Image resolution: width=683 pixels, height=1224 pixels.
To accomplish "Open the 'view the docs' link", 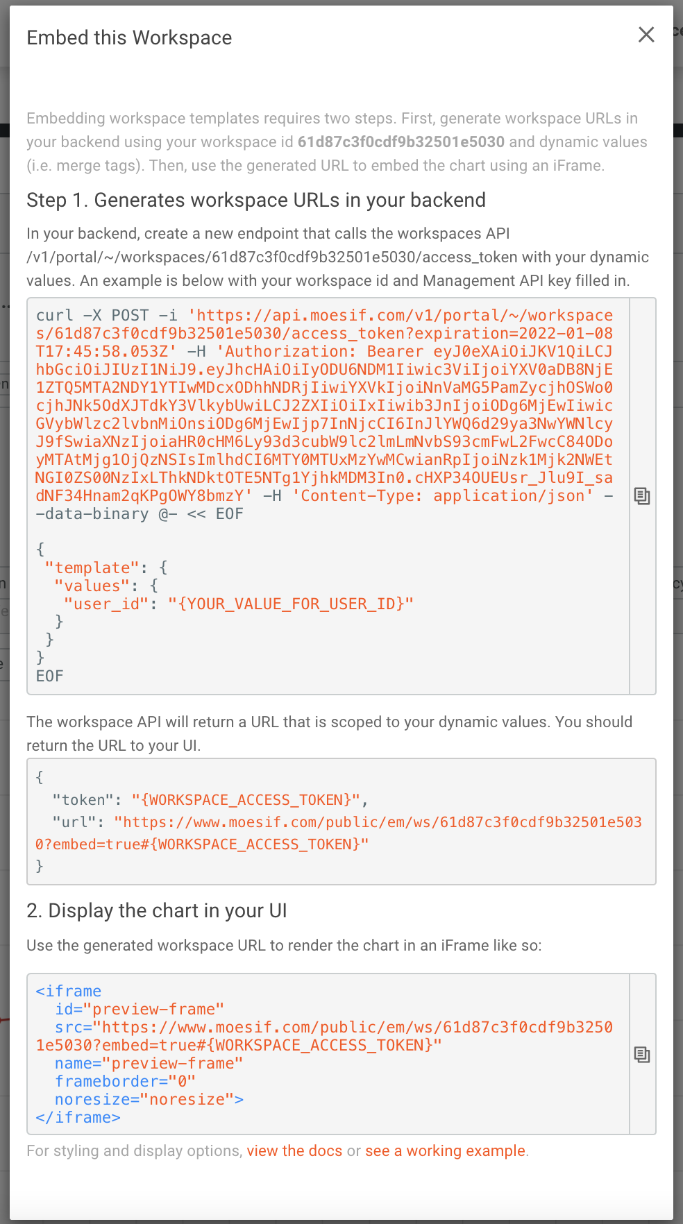I will click(294, 1150).
